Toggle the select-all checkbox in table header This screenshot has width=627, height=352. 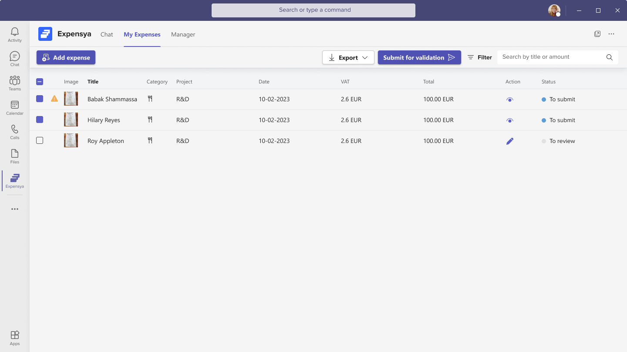click(x=40, y=82)
